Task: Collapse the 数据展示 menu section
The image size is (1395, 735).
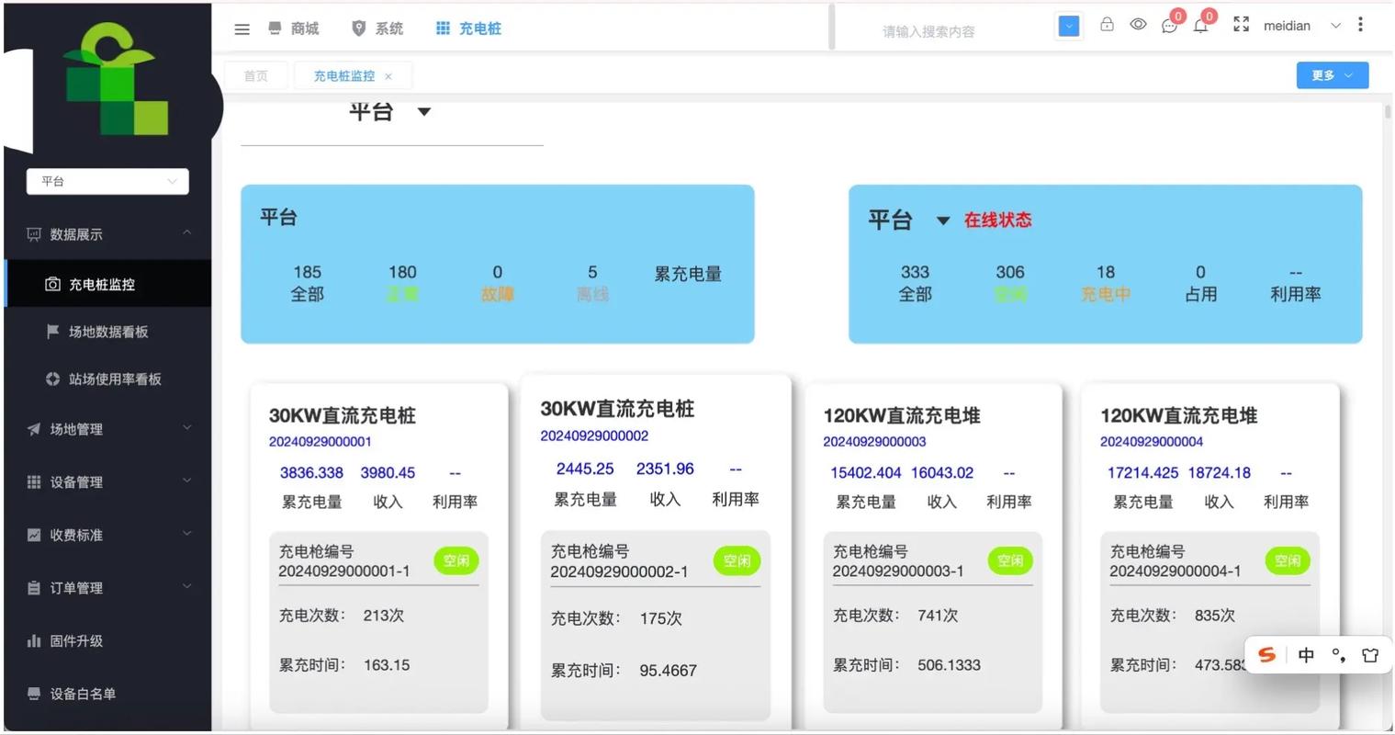Action: pyautogui.click(x=107, y=234)
